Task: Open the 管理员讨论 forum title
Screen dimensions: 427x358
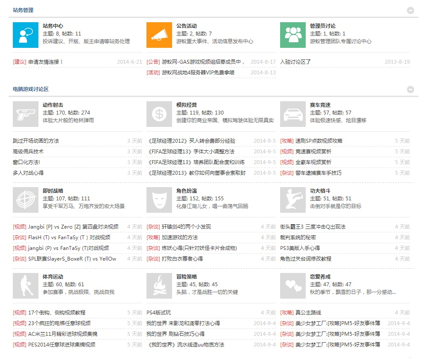Action: (x=323, y=26)
